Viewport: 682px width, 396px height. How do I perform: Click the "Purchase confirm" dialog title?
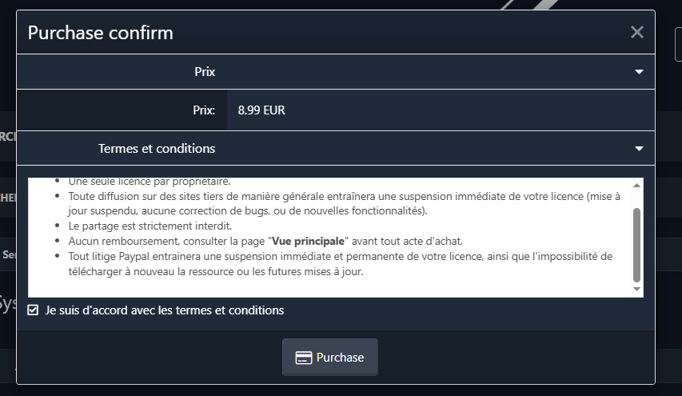pyautogui.click(x=101, y=33)
